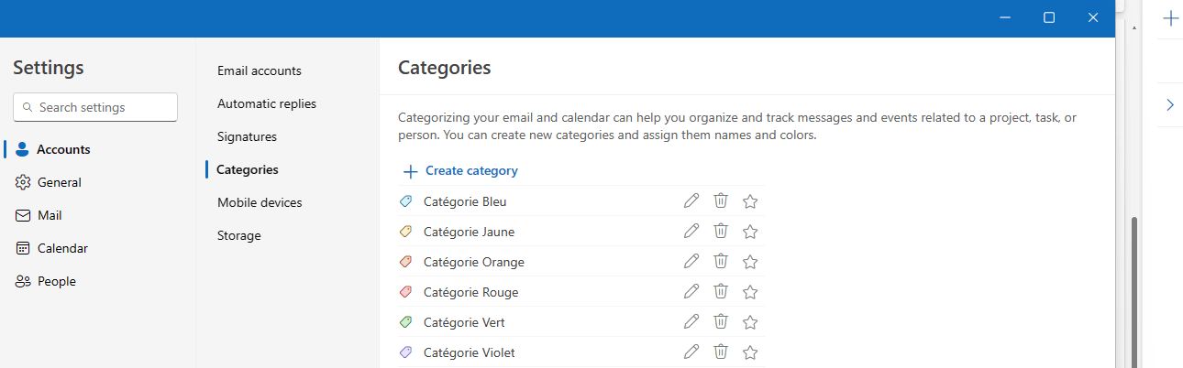
Task: Open the Mail settings section
Action: 50,215
